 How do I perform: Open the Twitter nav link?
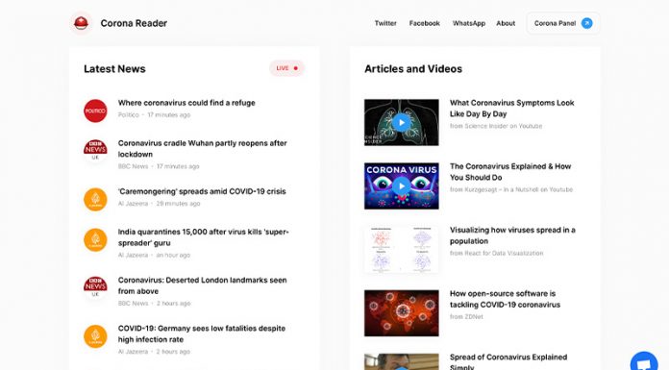(385, 23)
